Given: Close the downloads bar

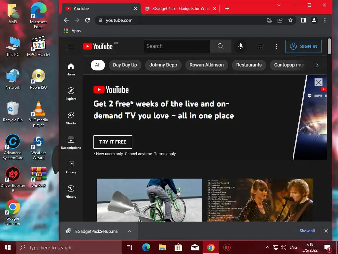Looking at the screenshot, I should [326, 231].
